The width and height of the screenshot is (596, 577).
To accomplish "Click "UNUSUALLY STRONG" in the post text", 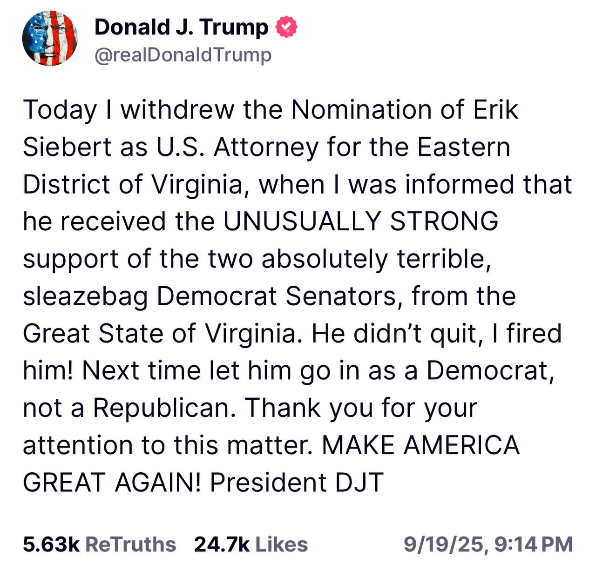I will (x=361, y=221).
